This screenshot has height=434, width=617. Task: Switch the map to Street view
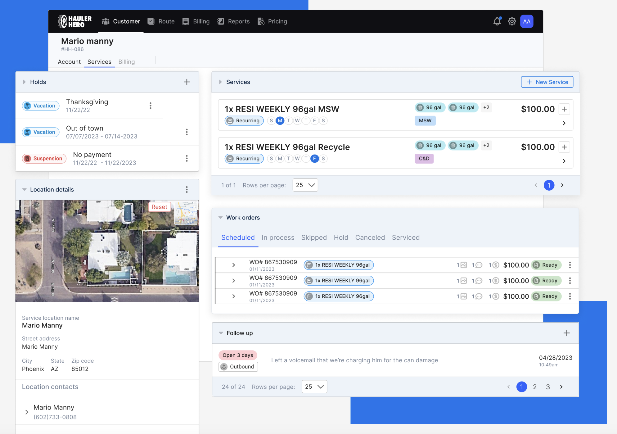[x=186, y=213]
